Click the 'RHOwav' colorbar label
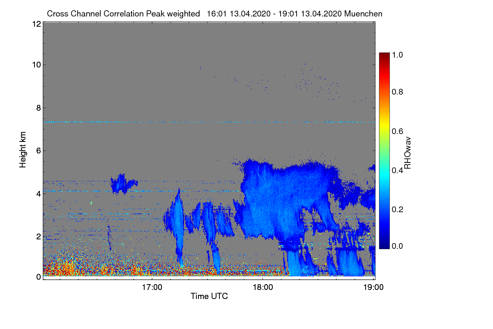This screenshot has width=493, height=329. (408, 153)
